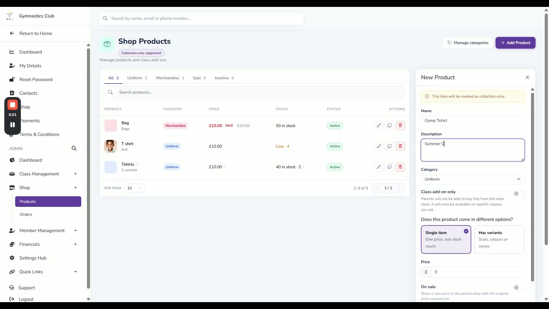Delete the Tshirts product via trash icon
Viewport: 549px width, 309px height.
pyautogui.click(x=400, y=167)
